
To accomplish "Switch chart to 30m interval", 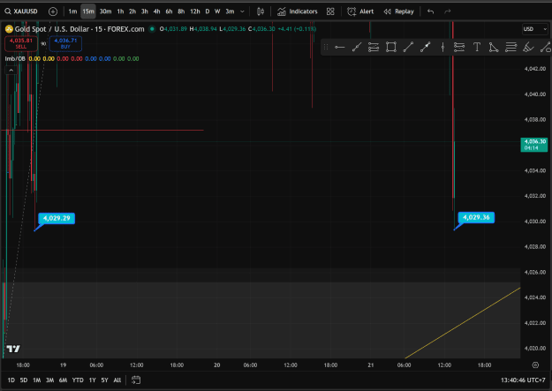I will pyautogui.click(x=105, y=11).
